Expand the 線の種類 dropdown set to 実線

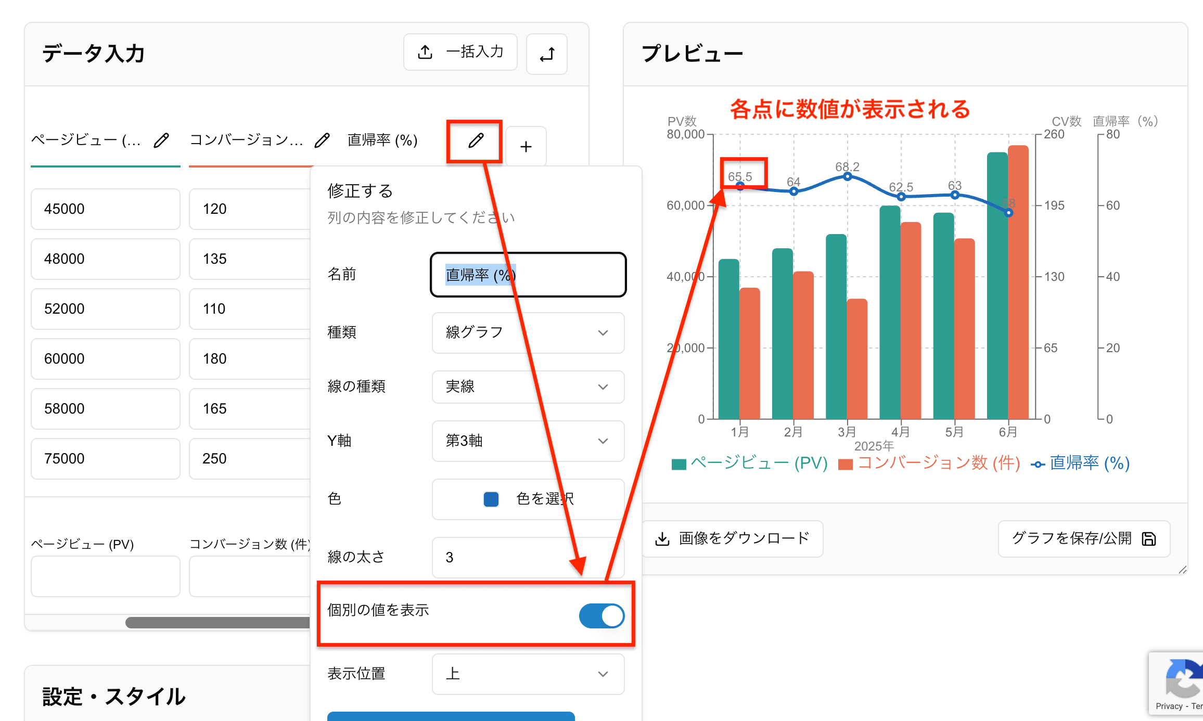click(528, 387)
